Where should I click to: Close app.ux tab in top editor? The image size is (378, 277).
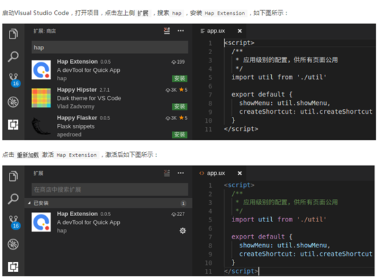coord(240,31)
